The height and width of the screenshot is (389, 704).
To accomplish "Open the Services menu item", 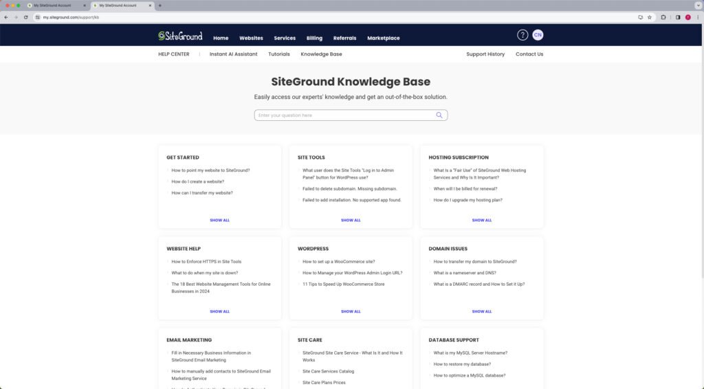I will click(x=285, y=38).
